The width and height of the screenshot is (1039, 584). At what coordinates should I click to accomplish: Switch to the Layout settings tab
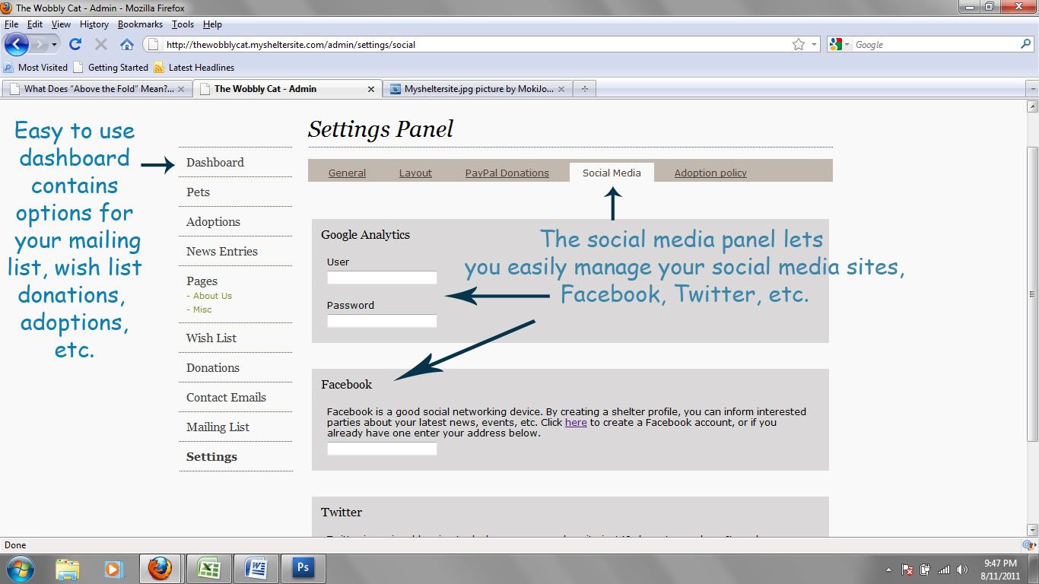tap(415, 173)
